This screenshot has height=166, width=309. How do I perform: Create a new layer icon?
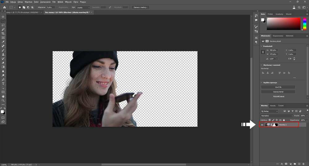click(x=299, y=164)
